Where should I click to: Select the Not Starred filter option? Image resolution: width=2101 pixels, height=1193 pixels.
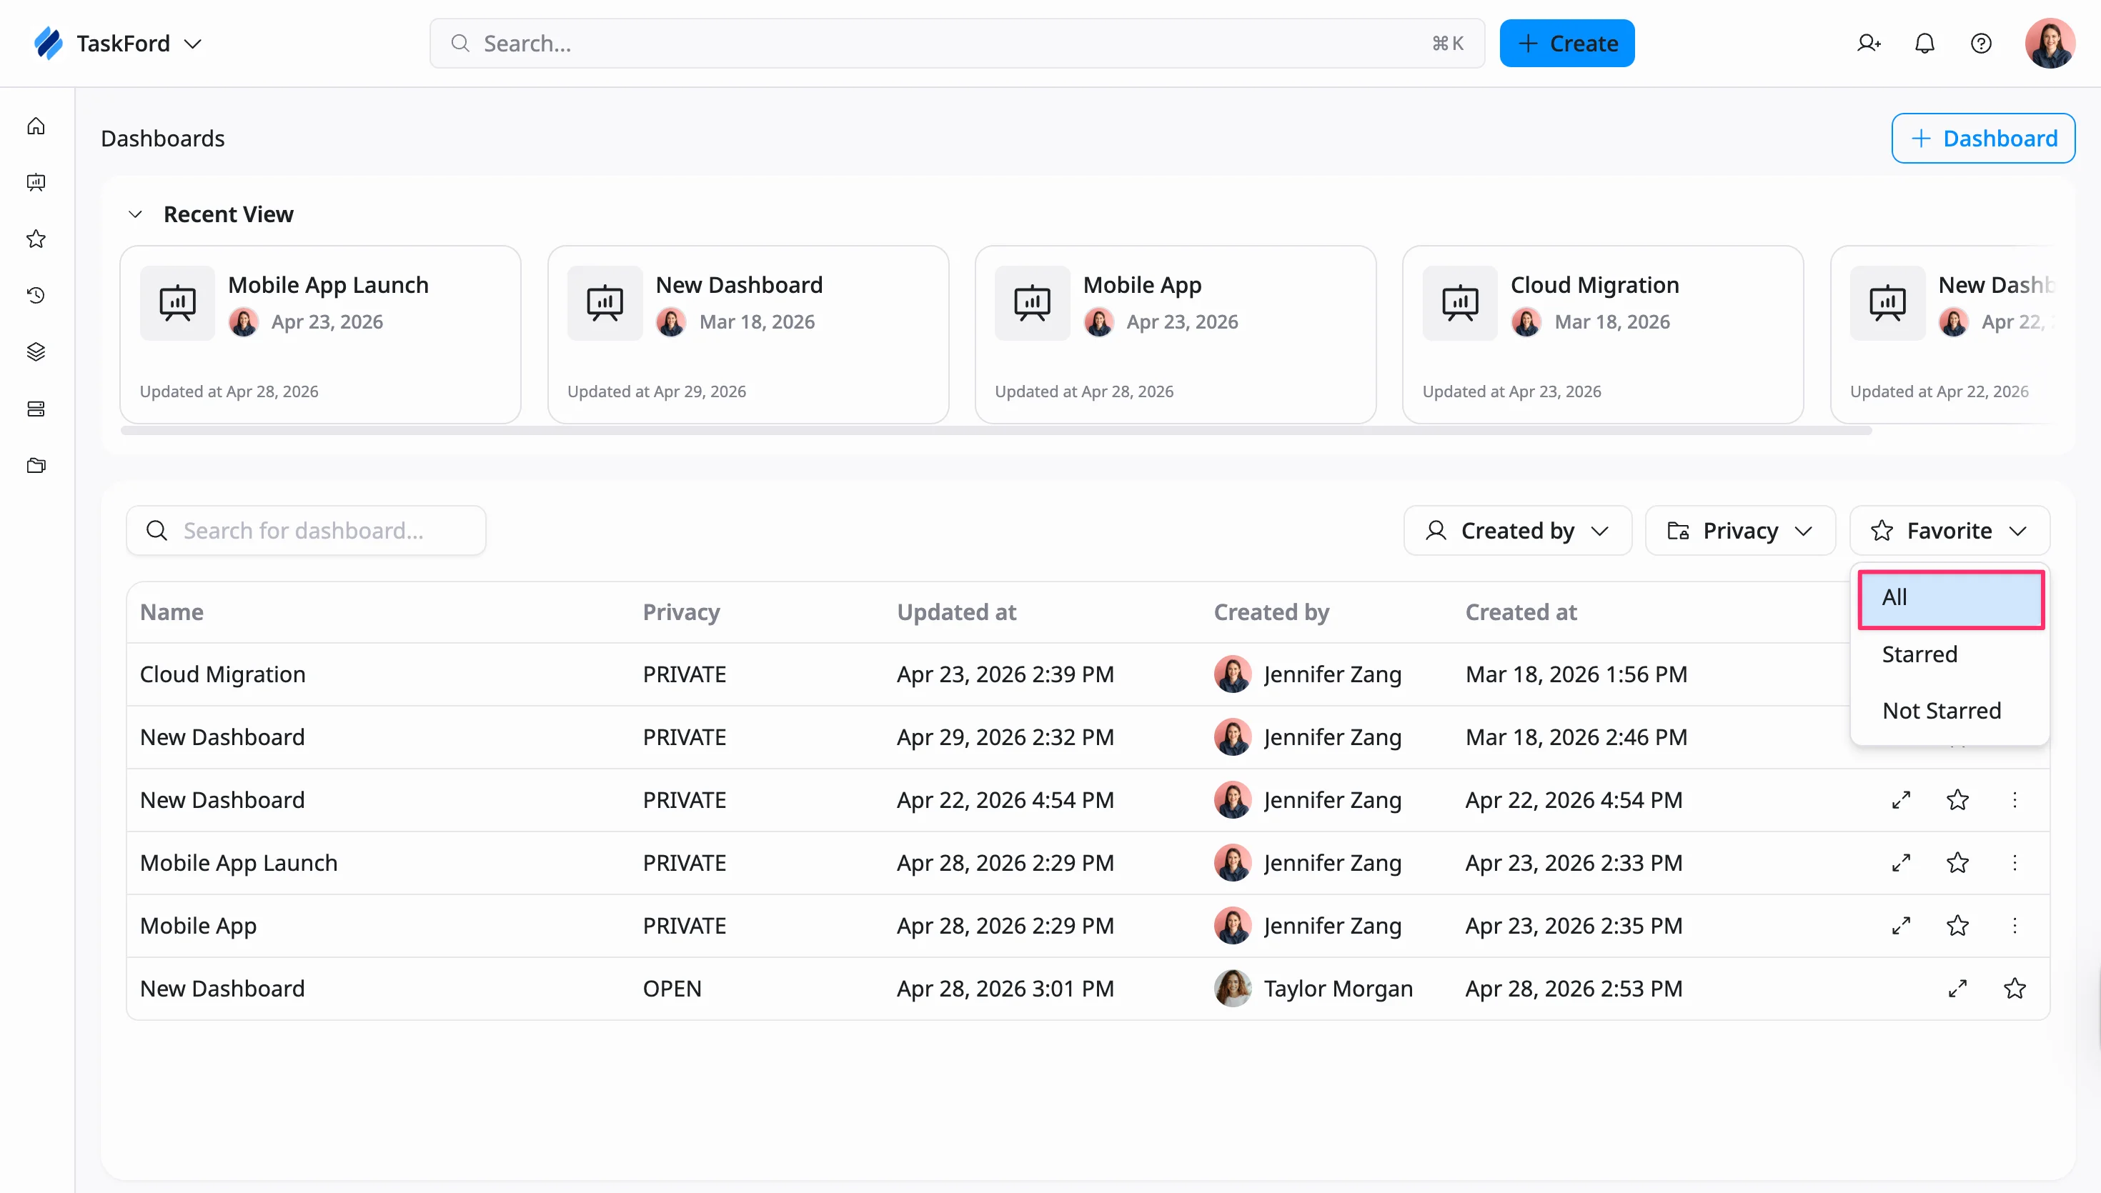pos(1950,712)
